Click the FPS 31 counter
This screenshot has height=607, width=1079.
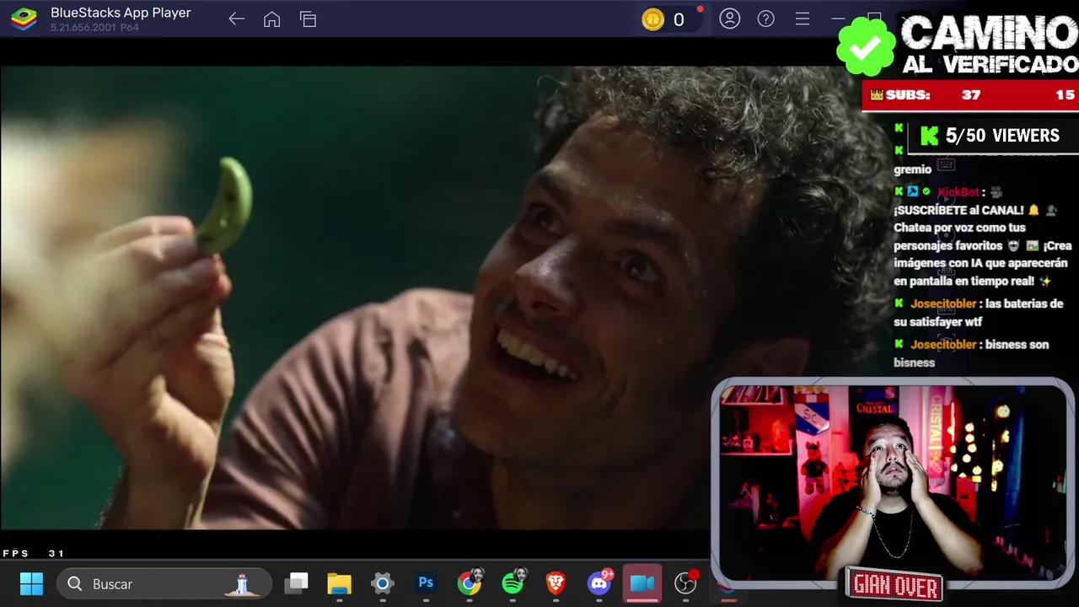34,553
